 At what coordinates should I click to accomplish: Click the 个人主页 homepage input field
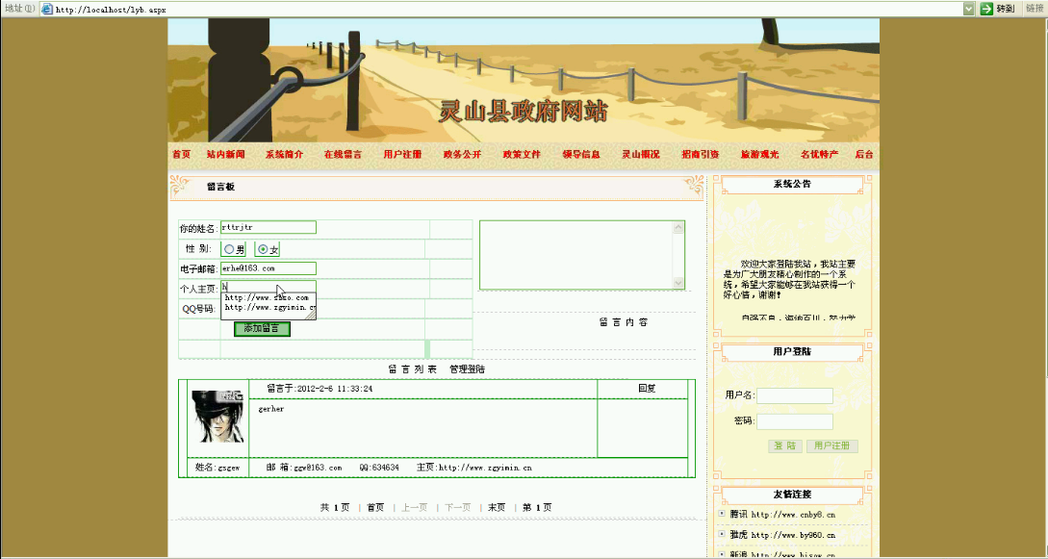[268, 287]
